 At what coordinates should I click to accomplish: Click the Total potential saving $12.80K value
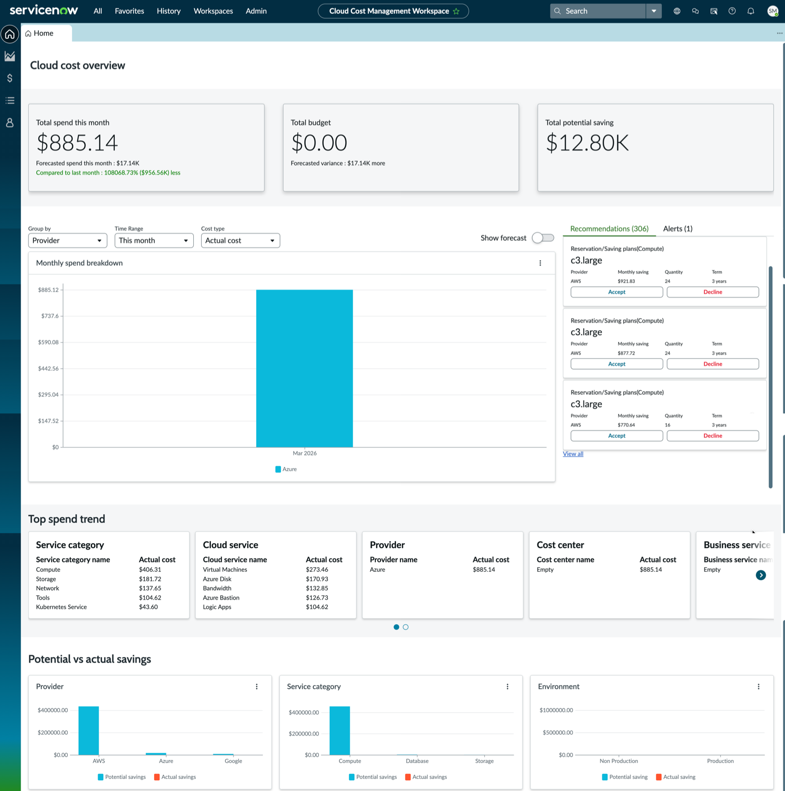[587, 143]
